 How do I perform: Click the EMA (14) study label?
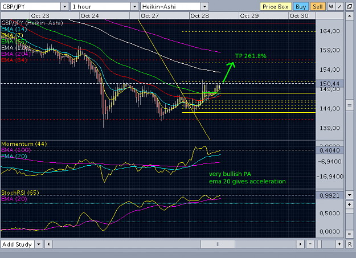14,29
